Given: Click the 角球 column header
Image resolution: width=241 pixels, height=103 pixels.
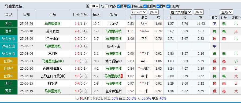Looking at the screenshot, I should (x=96, y=14).
